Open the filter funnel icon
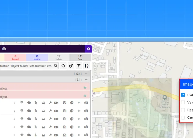 (x=79, y=66)
